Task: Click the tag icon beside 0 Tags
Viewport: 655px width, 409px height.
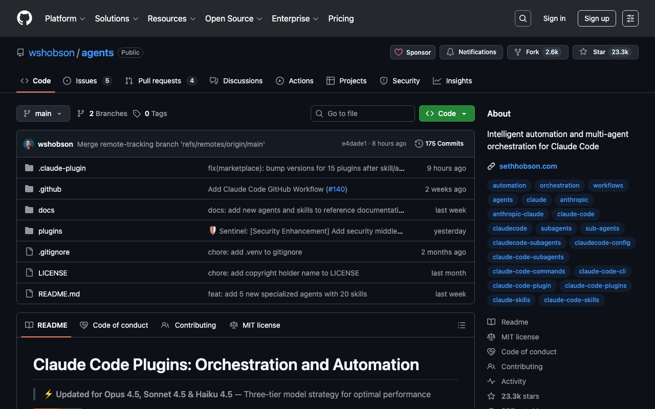Action: click(x=137, y=113)
